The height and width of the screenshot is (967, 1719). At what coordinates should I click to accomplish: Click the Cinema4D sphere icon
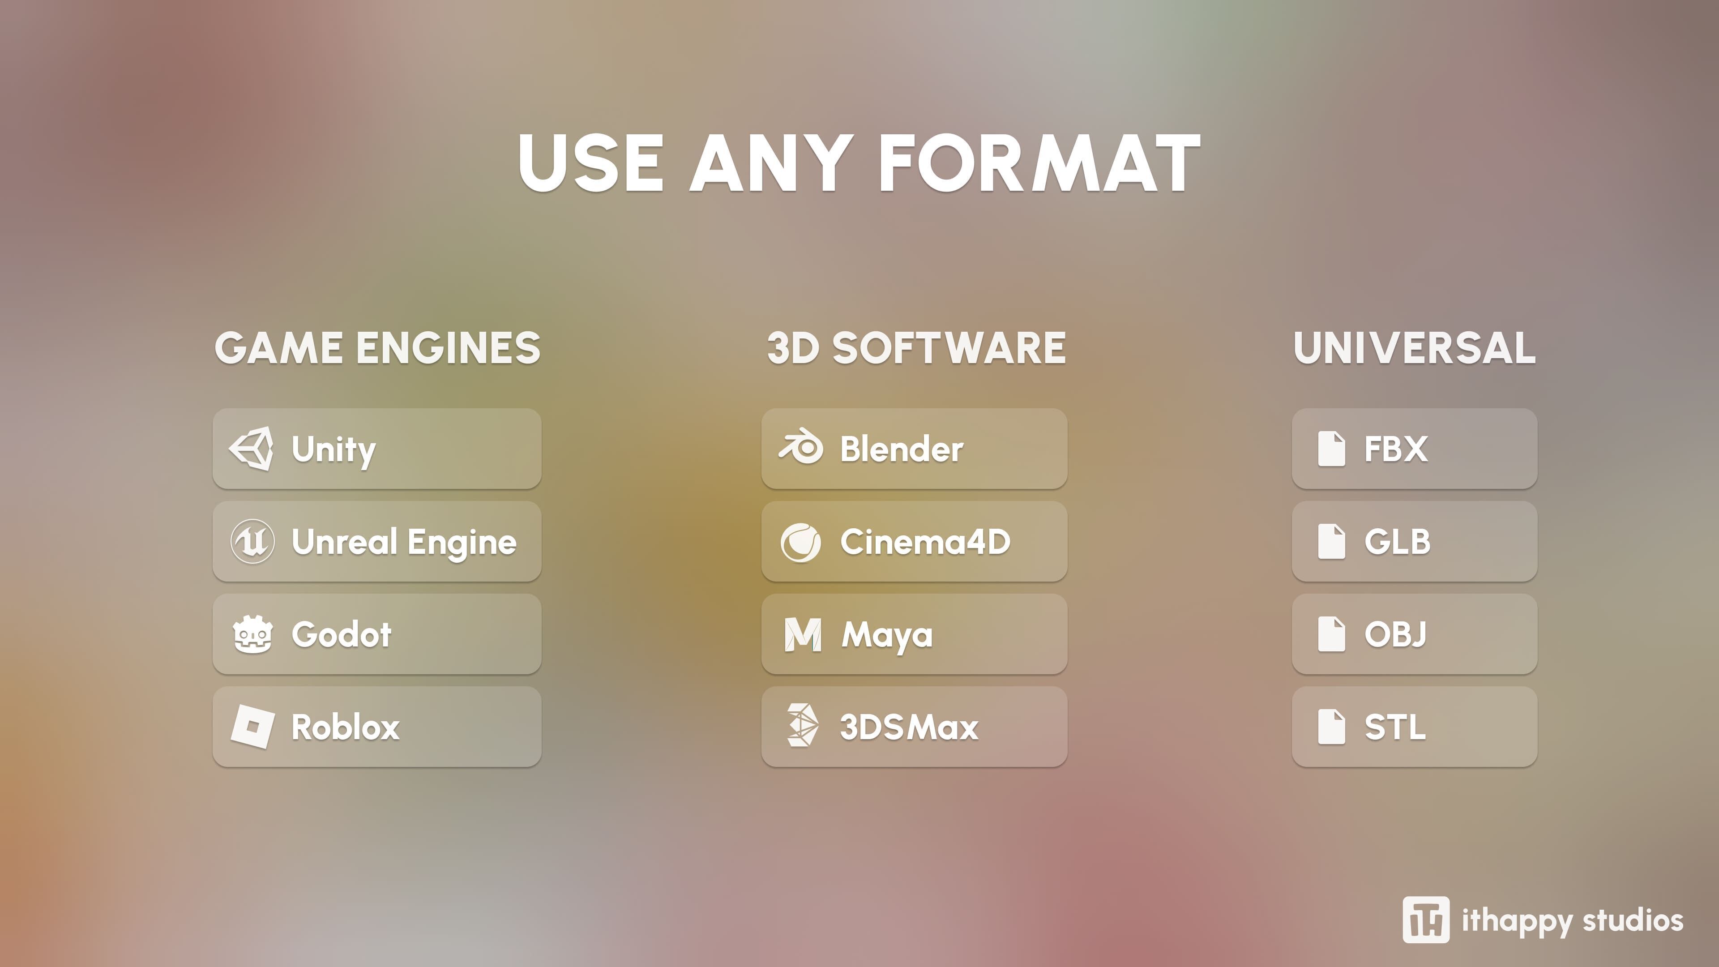tap(801, 542)
